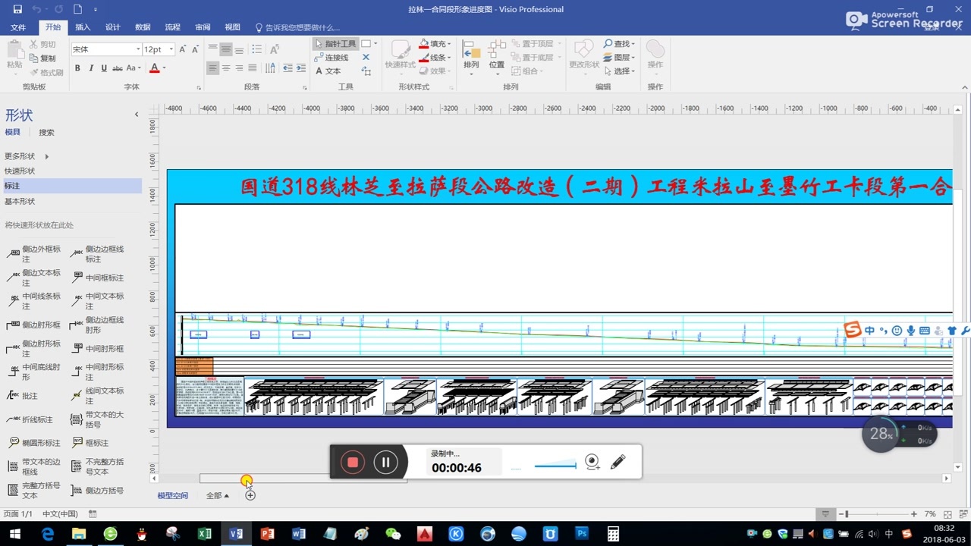
Task: Select the 快速形状 stencil
Action: coord(20,171)
